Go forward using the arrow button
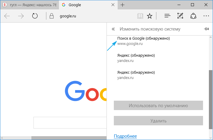Viewport: 213px width, 140px height. coord(21,16)
